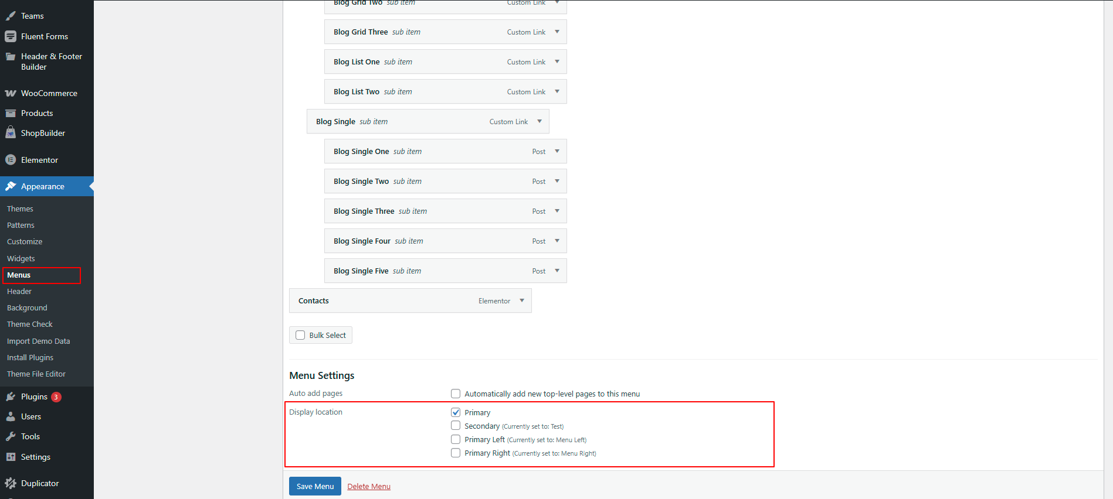Expand the Blog List One menu item
This screenshot has width=1113, height=499.
click(557, 61)
